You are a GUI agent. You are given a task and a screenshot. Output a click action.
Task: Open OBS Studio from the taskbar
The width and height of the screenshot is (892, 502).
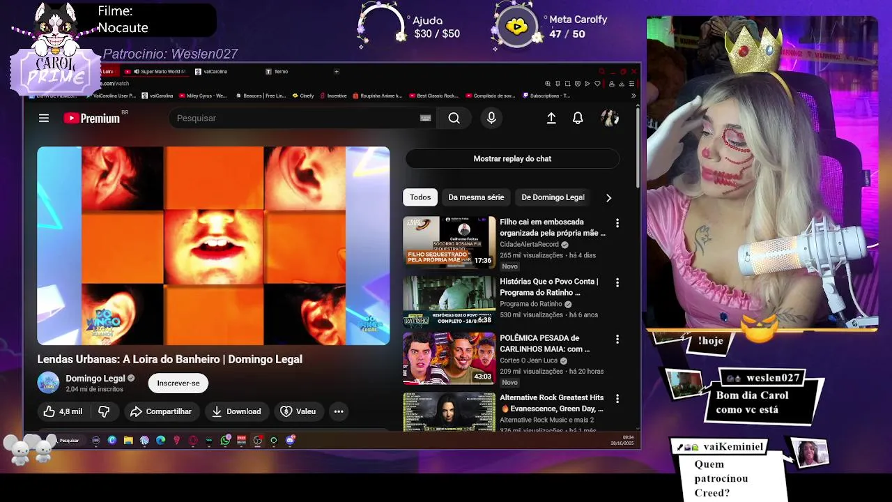[257, 440]
